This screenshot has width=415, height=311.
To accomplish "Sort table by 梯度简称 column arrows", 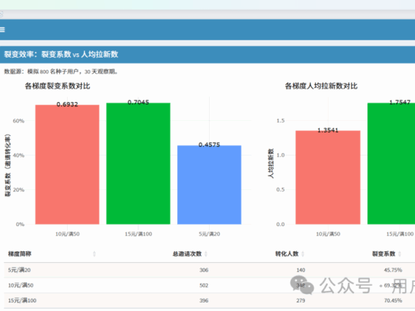I will coord(94,254).
